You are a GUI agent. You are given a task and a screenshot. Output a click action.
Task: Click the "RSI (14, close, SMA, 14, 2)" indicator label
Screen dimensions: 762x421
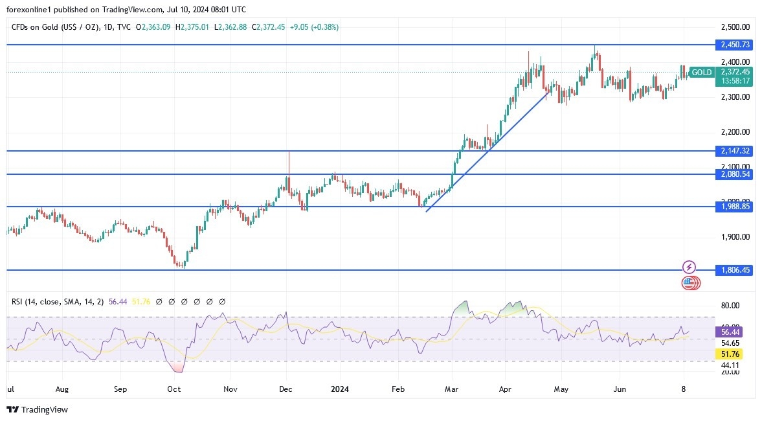58,302
